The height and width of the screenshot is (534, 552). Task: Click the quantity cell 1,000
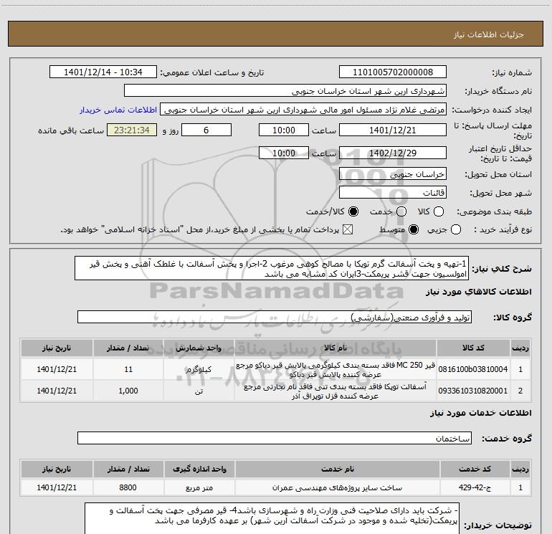[128, 391]
